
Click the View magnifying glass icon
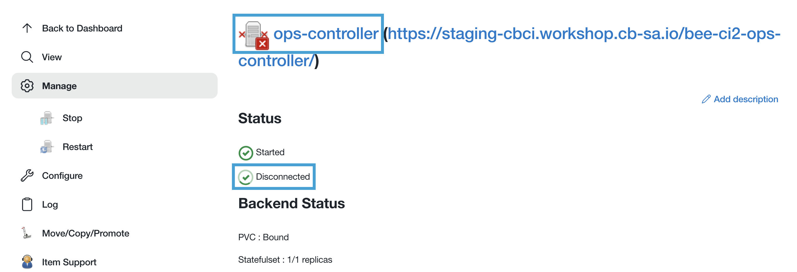click(27, 57)
